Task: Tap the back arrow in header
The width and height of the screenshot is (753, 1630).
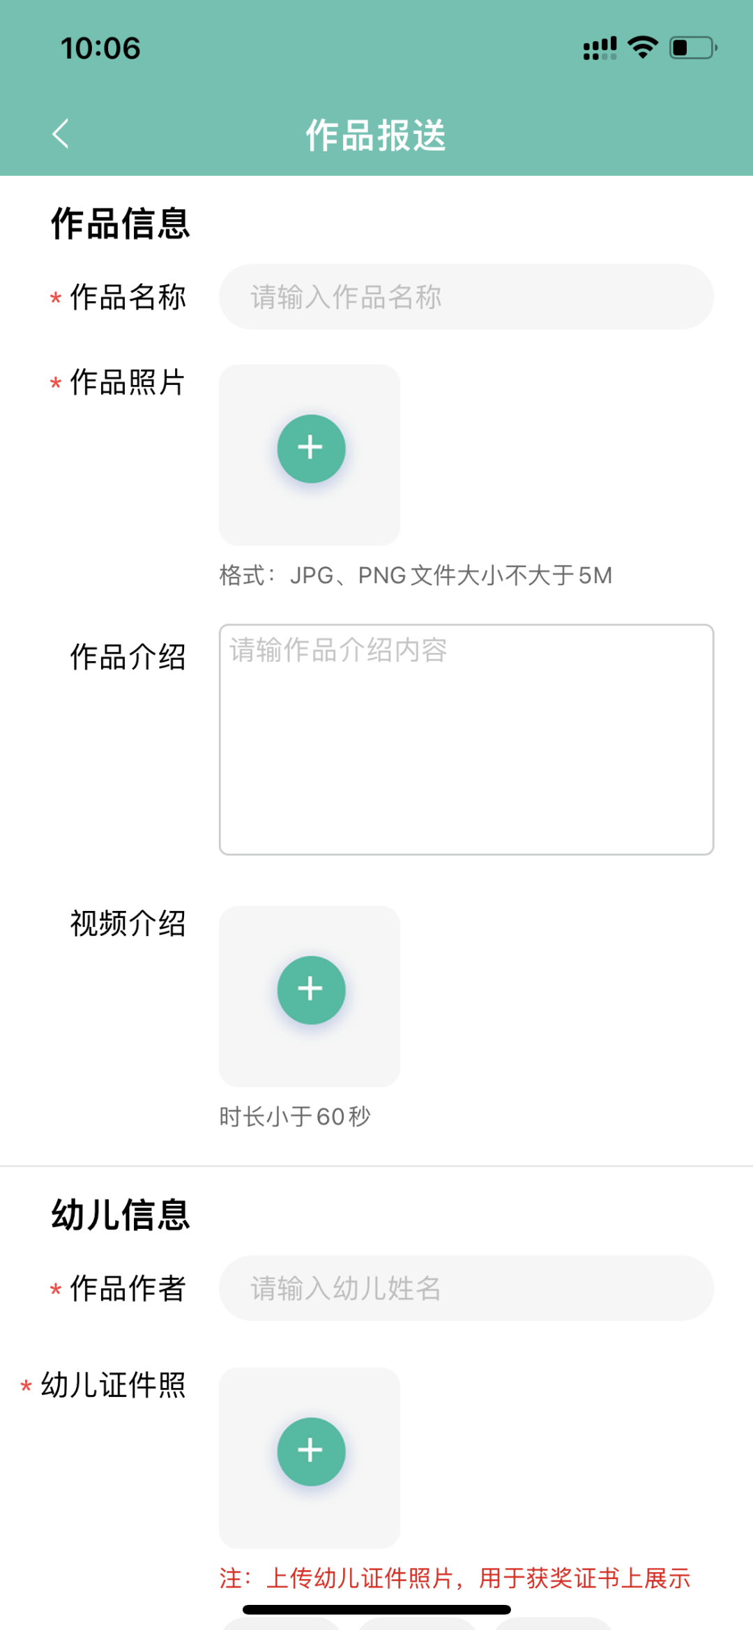Action: (x=61, y=133)
